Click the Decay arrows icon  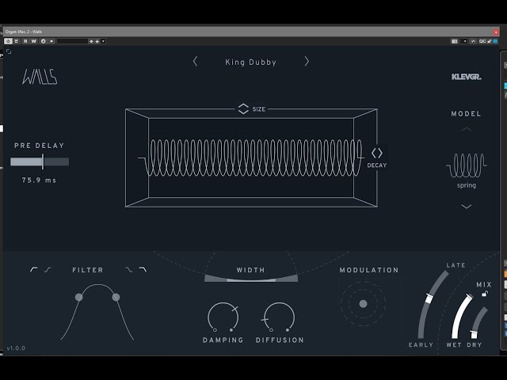point(377,153)
